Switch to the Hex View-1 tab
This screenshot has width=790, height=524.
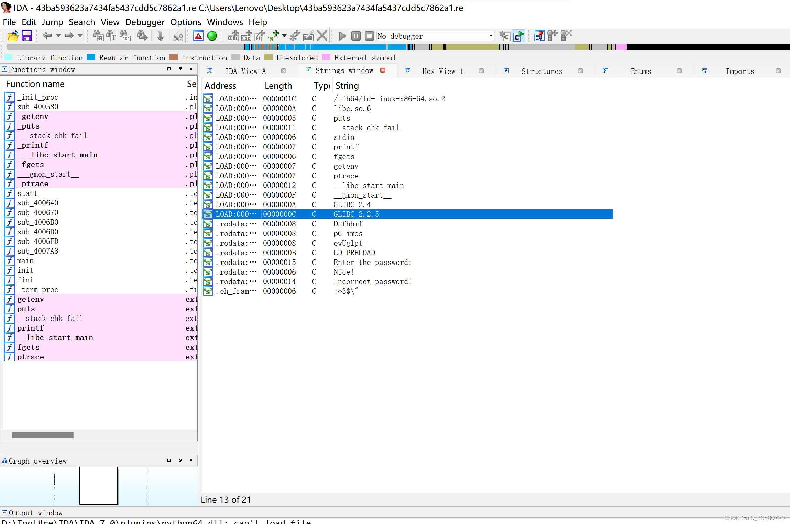click(443, 71)
